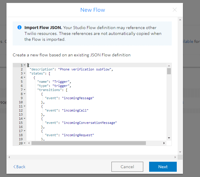Click the Next button

[163, 167]
